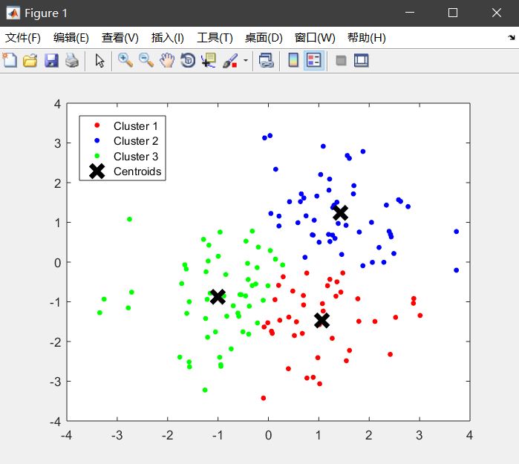This screenshot has width=519, height=464.
Task: Toggle the Insert Legend toolbar button
Action: [314, 61]
